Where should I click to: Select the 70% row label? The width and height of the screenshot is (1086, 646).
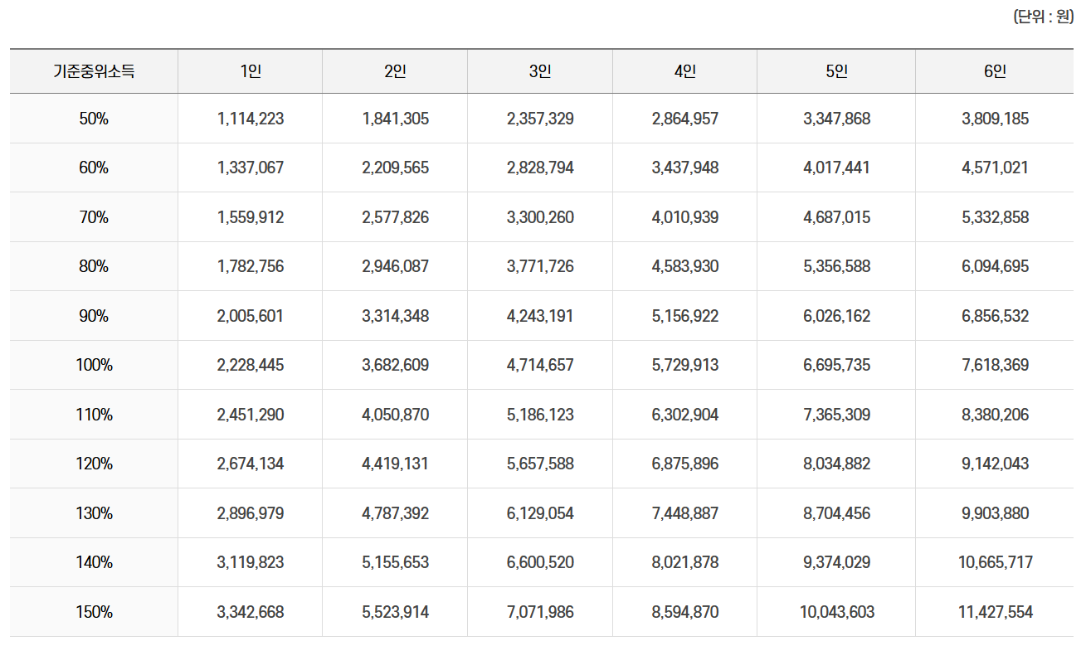pyautogui.click(x=94, y=217)
